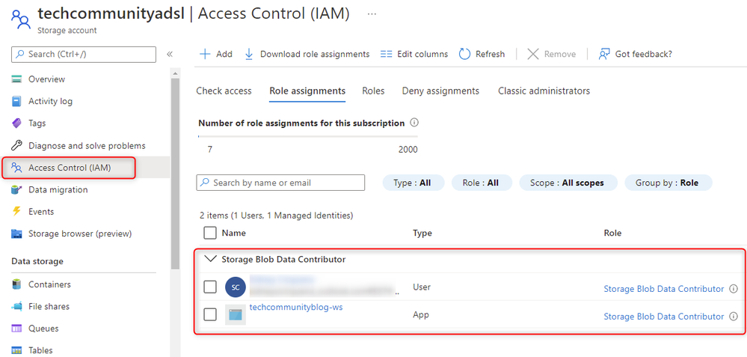Switch to the Roles tab

pyautogui.click(x=373, y=91)
